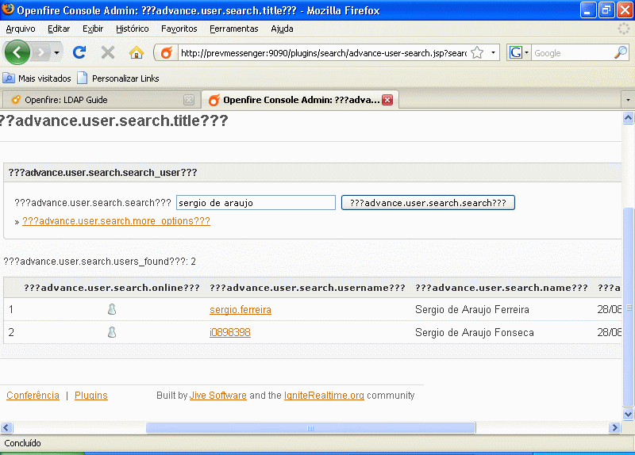This screenshot has height=455, width=635.
Task: Click the horizontal scrollbar at the bottom
Action: (310, 428)
